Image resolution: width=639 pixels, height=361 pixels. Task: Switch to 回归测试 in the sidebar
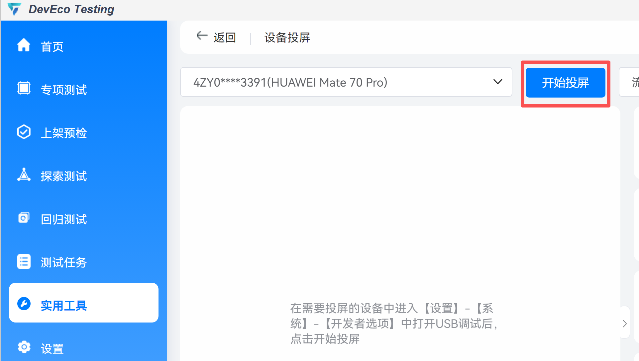[84, 219]
